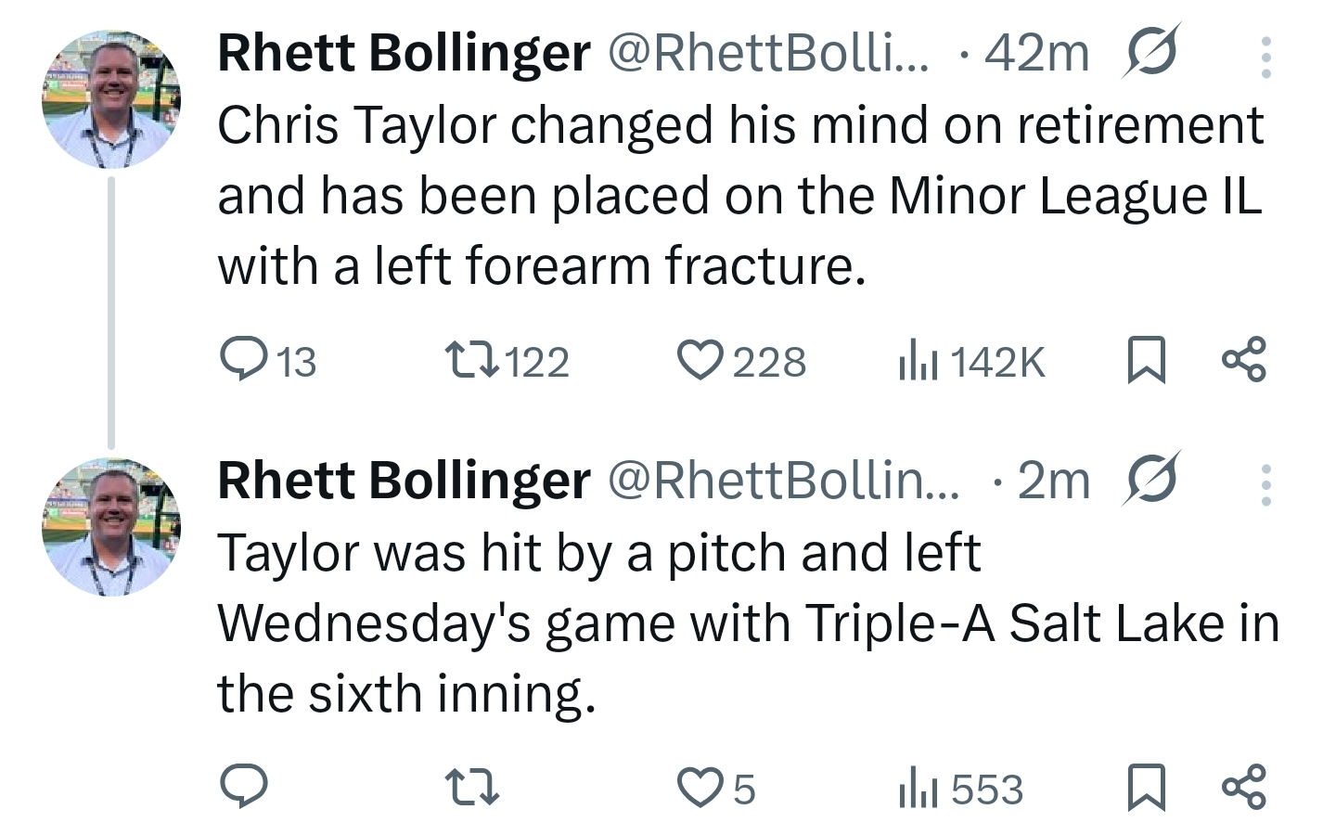Open Grok icon on the 42m tweet
Screen dimensions: 1336x822
tap(1150, 51)
